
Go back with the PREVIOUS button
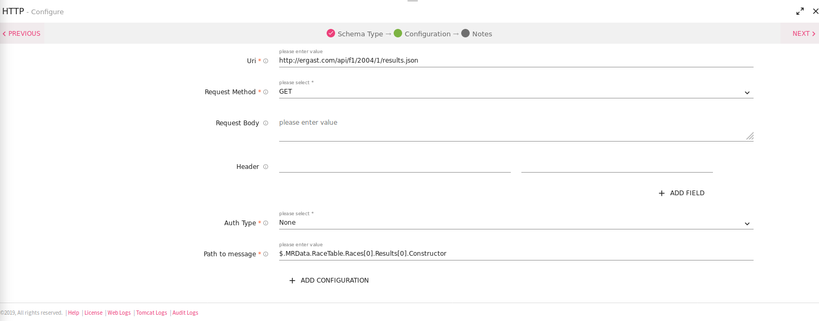pos(22,34)
